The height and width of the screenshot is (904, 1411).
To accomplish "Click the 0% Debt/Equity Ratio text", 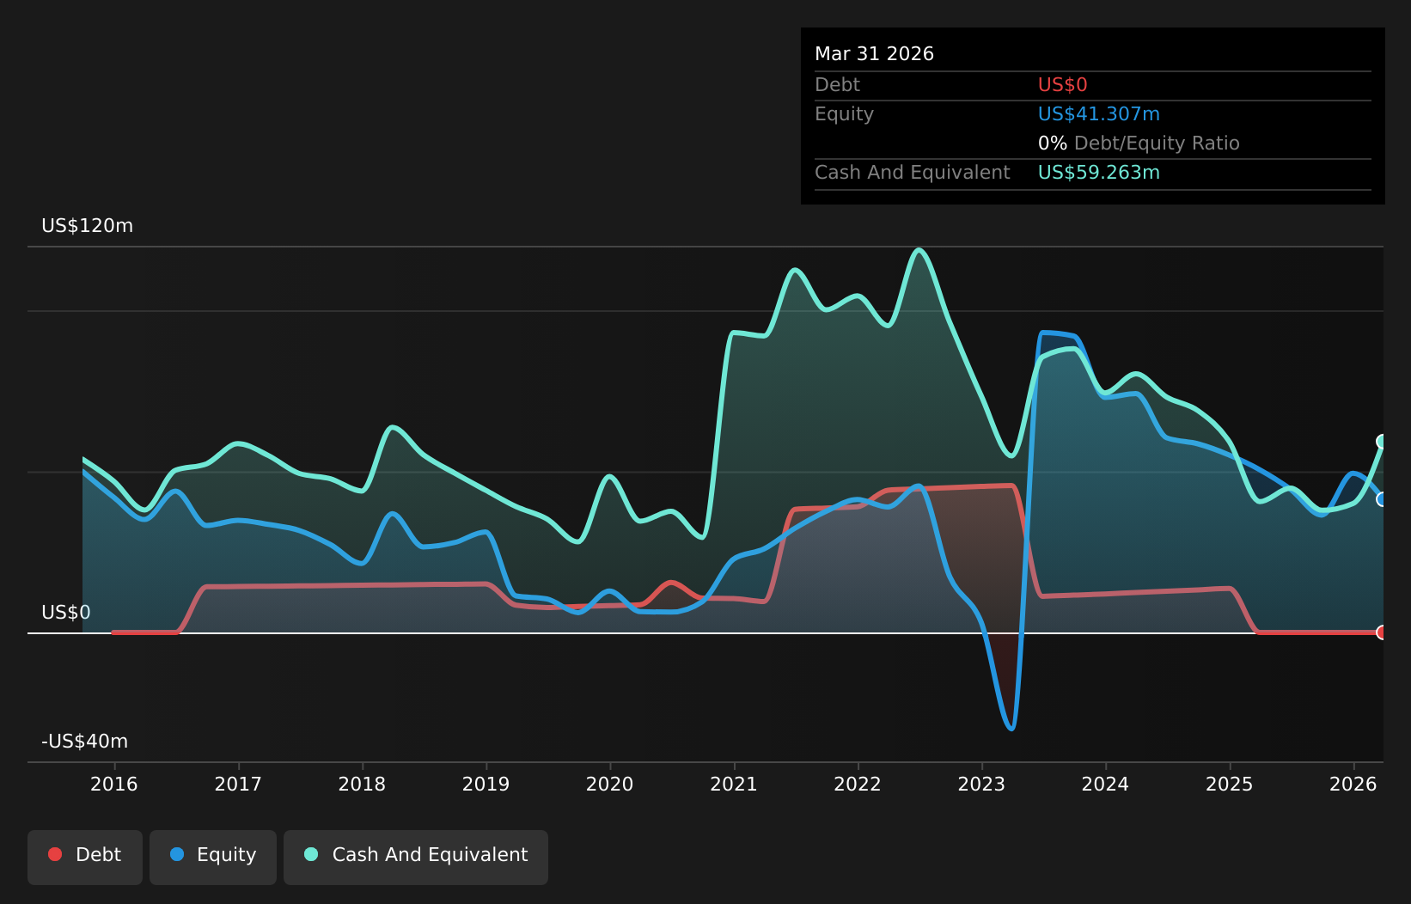I will click(x=1139, y=144).
